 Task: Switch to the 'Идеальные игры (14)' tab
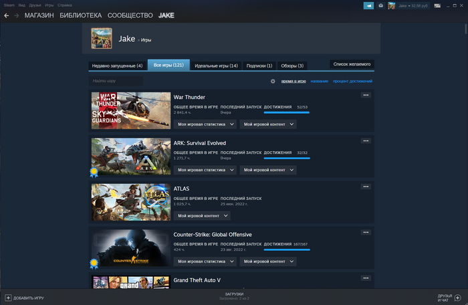pyautogui.click(x=216, y=66)
